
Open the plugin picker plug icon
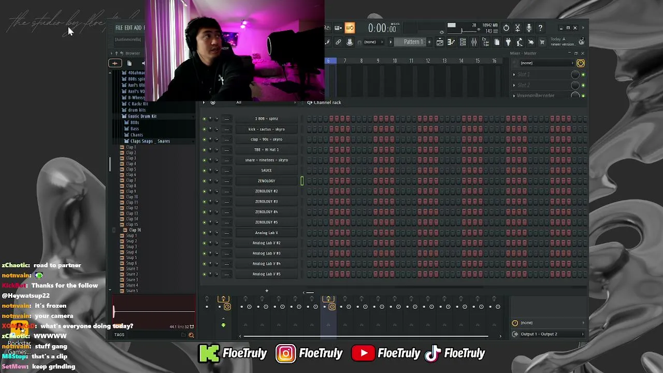(x=508, y=42)
